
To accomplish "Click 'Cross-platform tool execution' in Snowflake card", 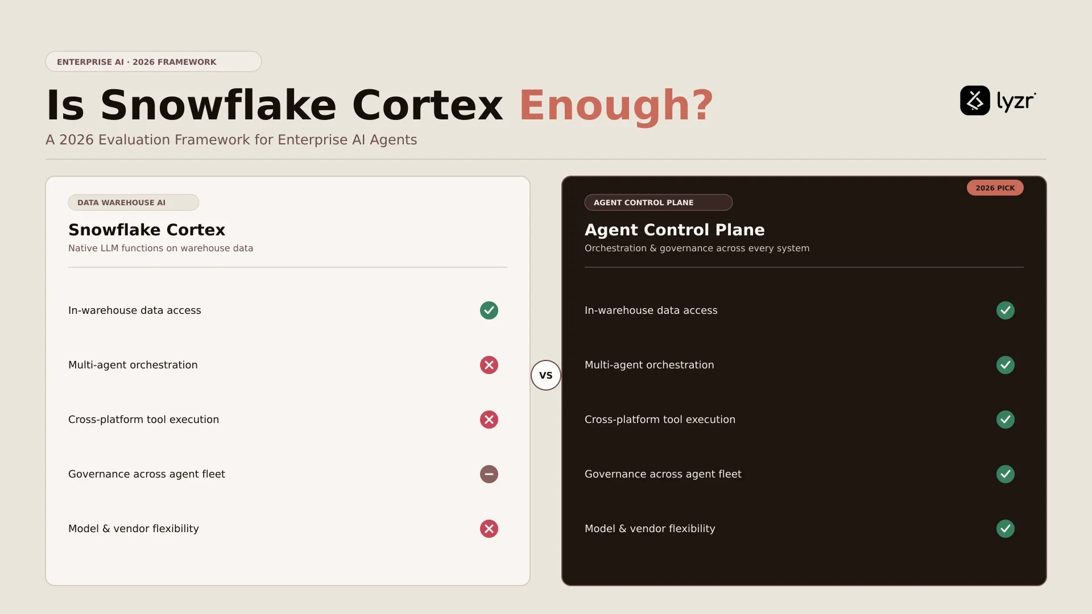I will click(144, 420).
